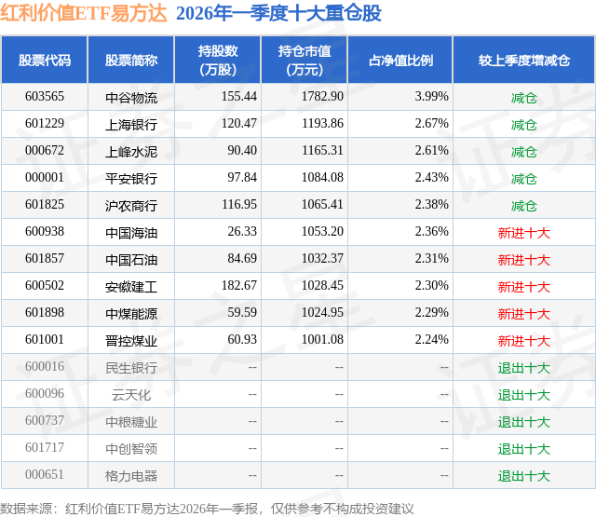The height and width of the screenshot is (517, 596).
Task: Click 退出十大 in the 民生银行 row
Action: coord(524,368)
